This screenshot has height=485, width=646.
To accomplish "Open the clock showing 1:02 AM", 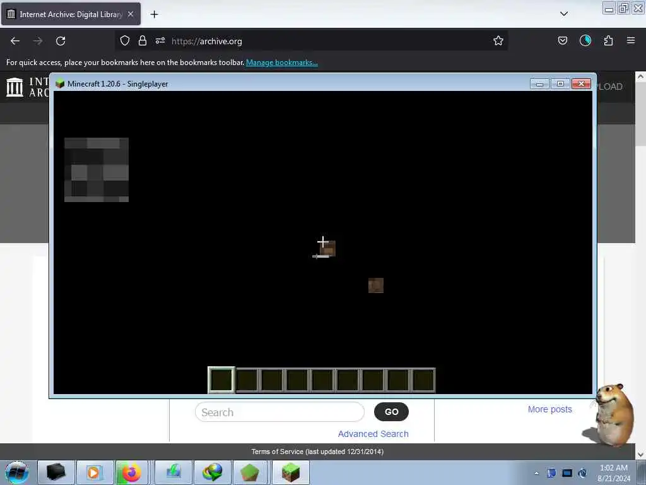I will (x=614, y=472).
